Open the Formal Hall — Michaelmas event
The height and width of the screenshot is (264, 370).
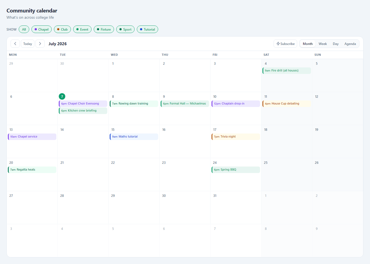(x=185, y=103)
